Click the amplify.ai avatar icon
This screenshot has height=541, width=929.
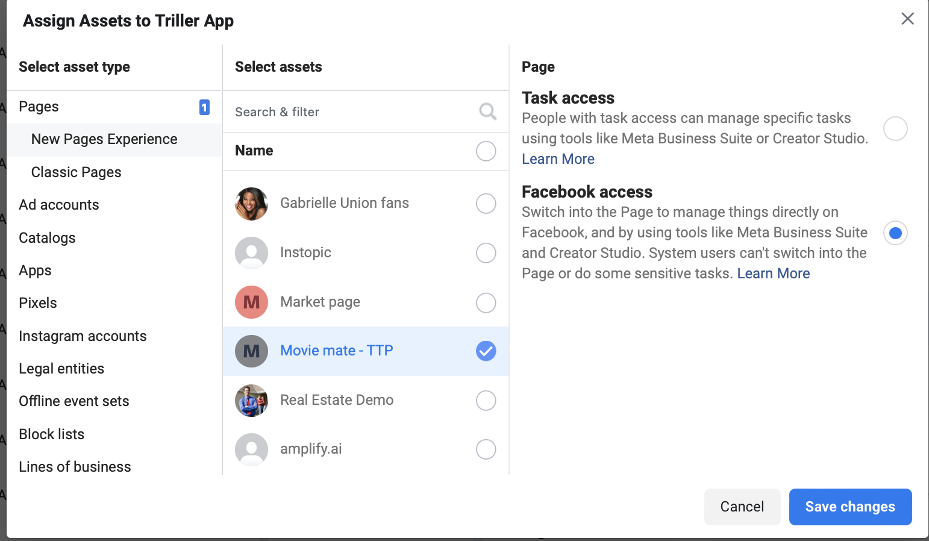[x=251, y=449]
